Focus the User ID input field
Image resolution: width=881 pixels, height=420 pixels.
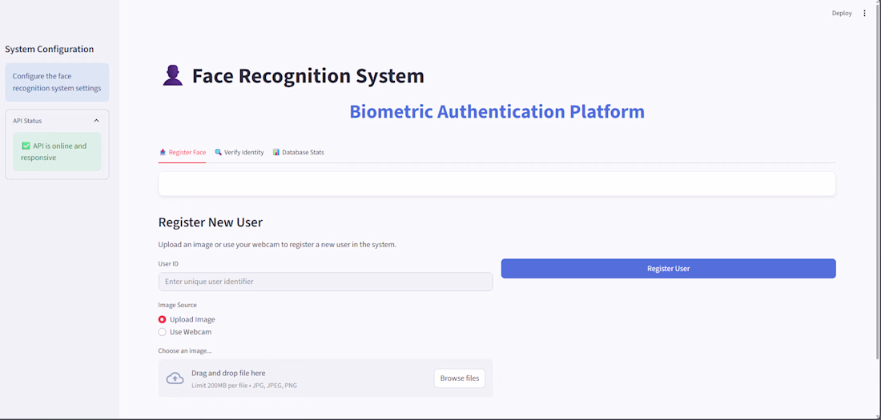pyautogui.click(x=325, y=282)
